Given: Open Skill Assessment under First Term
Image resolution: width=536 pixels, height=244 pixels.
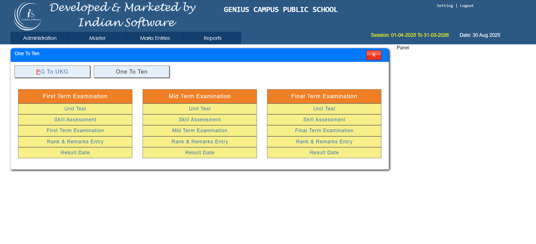Looking at the screenshot, I should pyautogui.click(x=75, y=120).
